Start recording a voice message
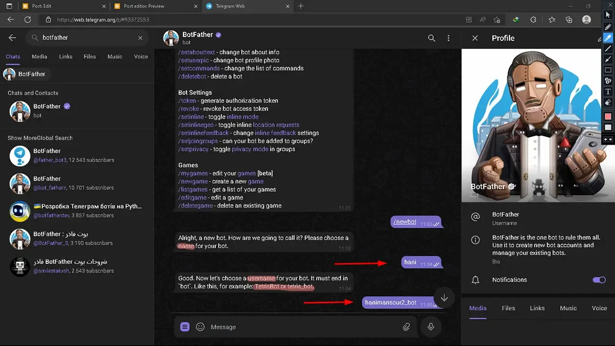615x346 pixels. coord(431,327)
